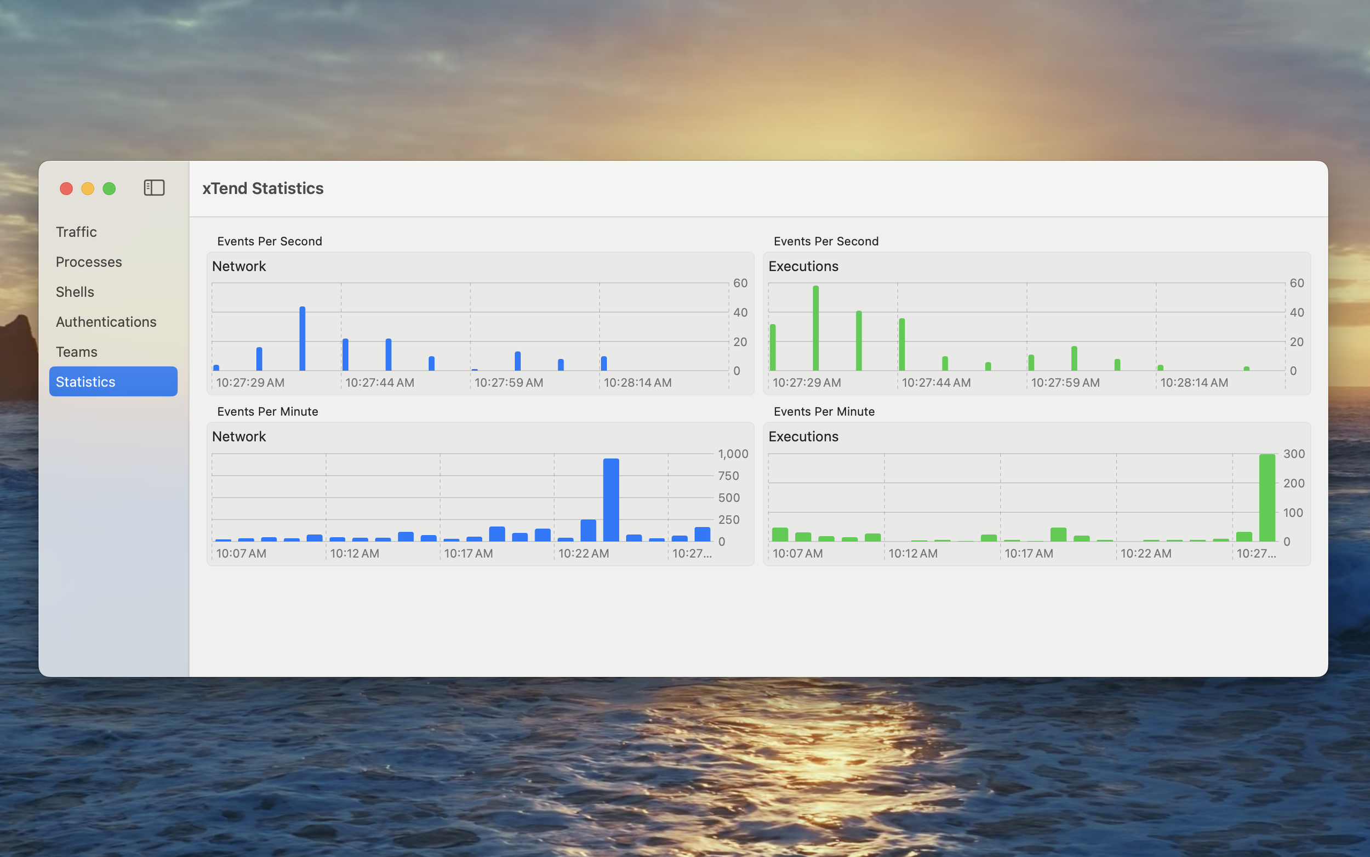Screen dimensions: 1370x857
Task: Switch to the Teams sidebar item
Action: click(77, 352)
